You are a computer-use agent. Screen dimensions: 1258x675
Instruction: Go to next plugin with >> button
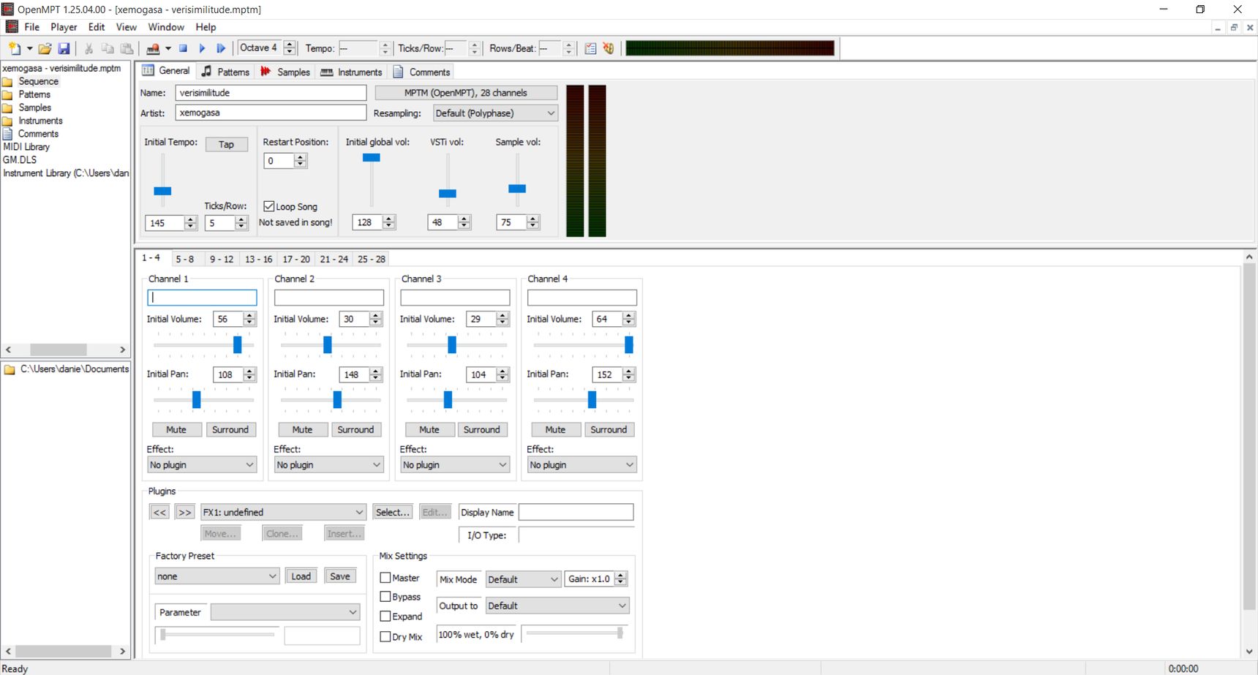pyautogui.click(x=184, y=513)
